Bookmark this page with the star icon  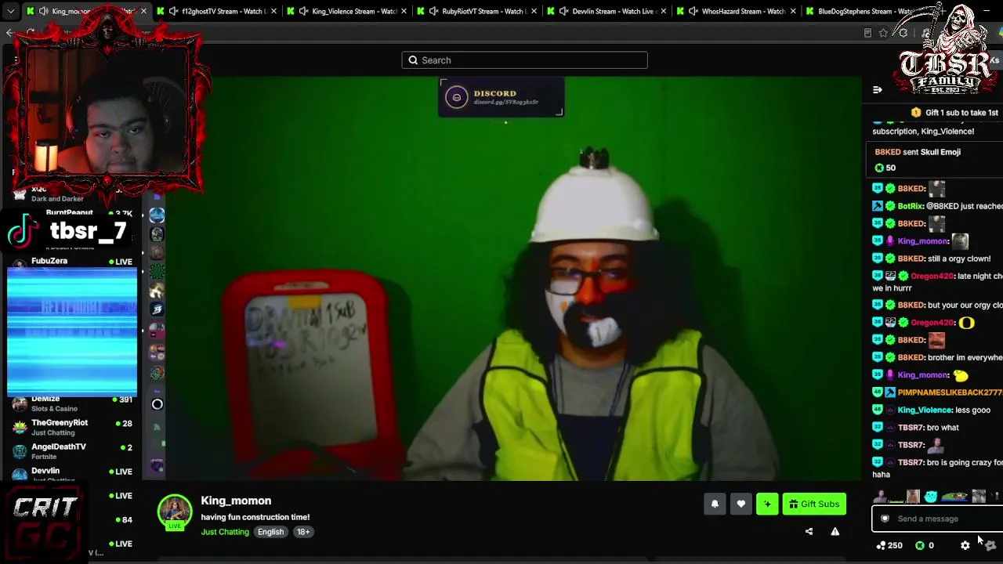883,33
